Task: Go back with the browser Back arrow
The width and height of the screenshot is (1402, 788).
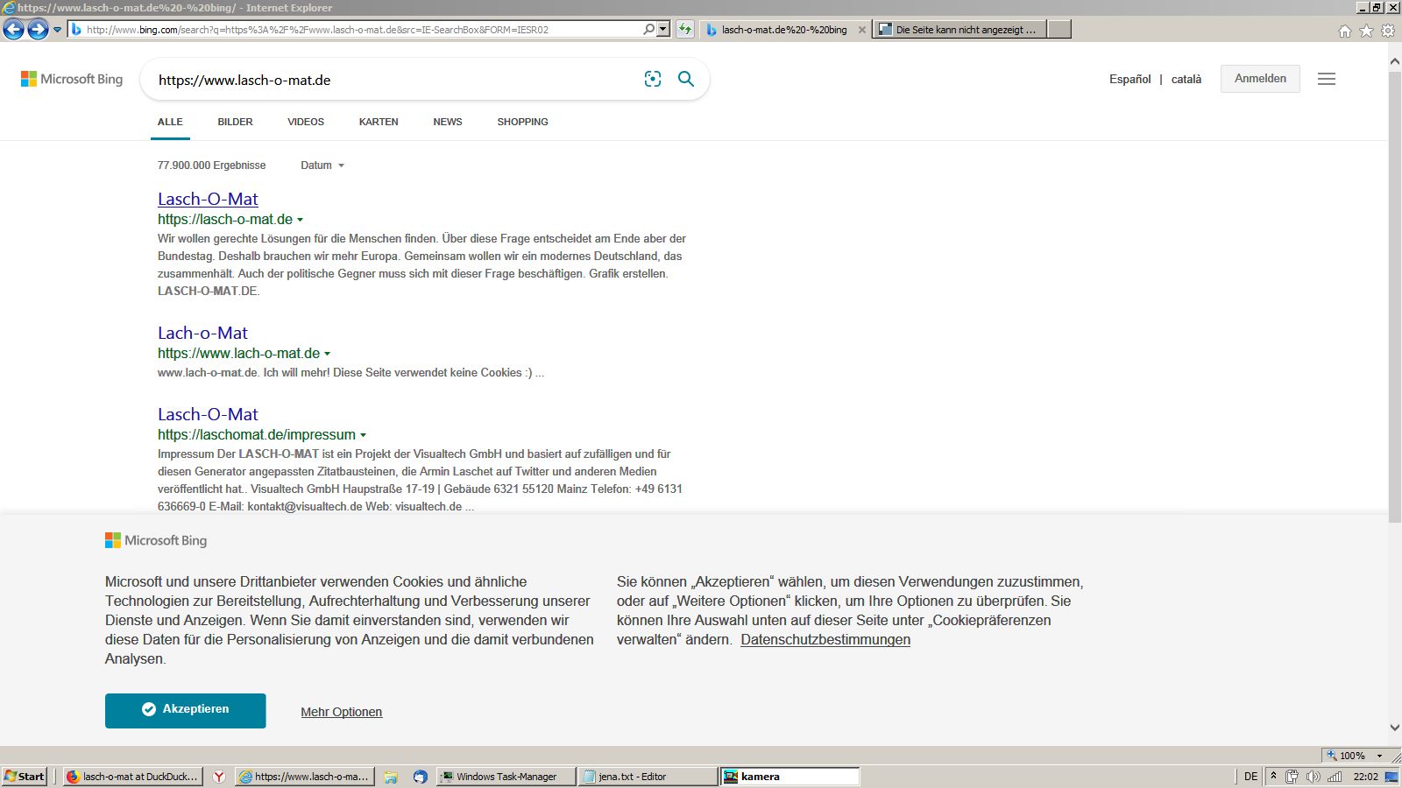Action: pyautogui.click(x=13, y=30)
